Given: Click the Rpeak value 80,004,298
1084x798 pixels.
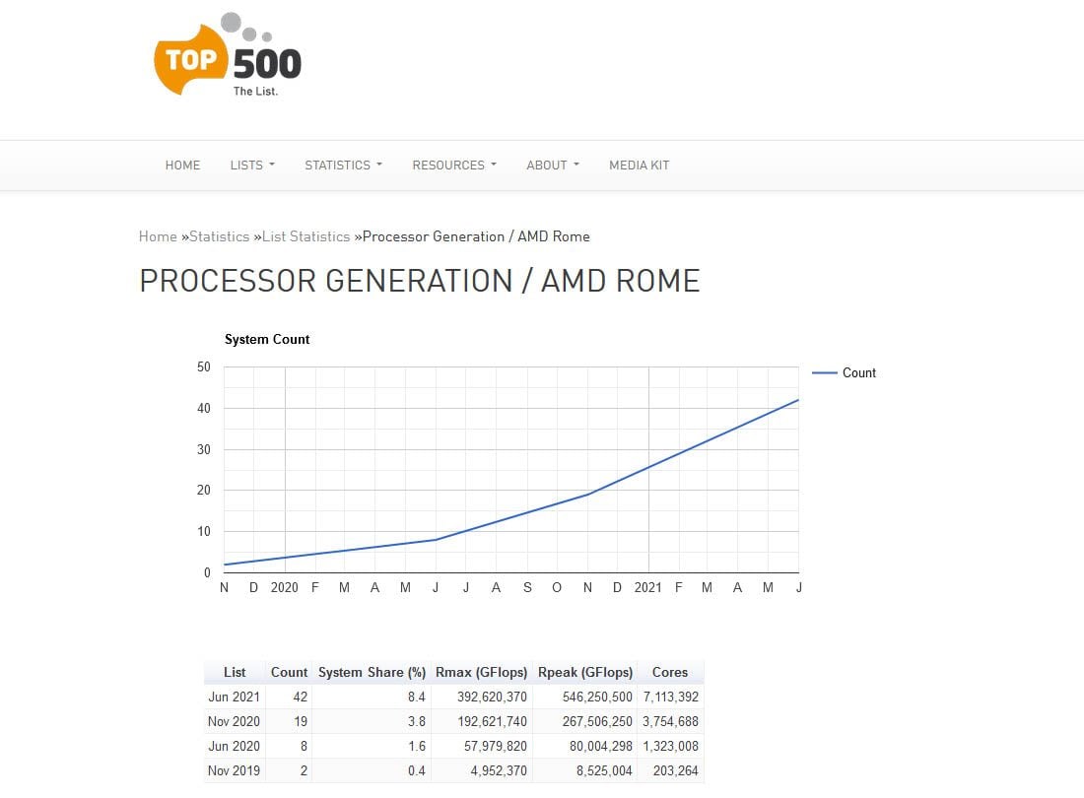Looking at the screenshot, I should [601, 746].
